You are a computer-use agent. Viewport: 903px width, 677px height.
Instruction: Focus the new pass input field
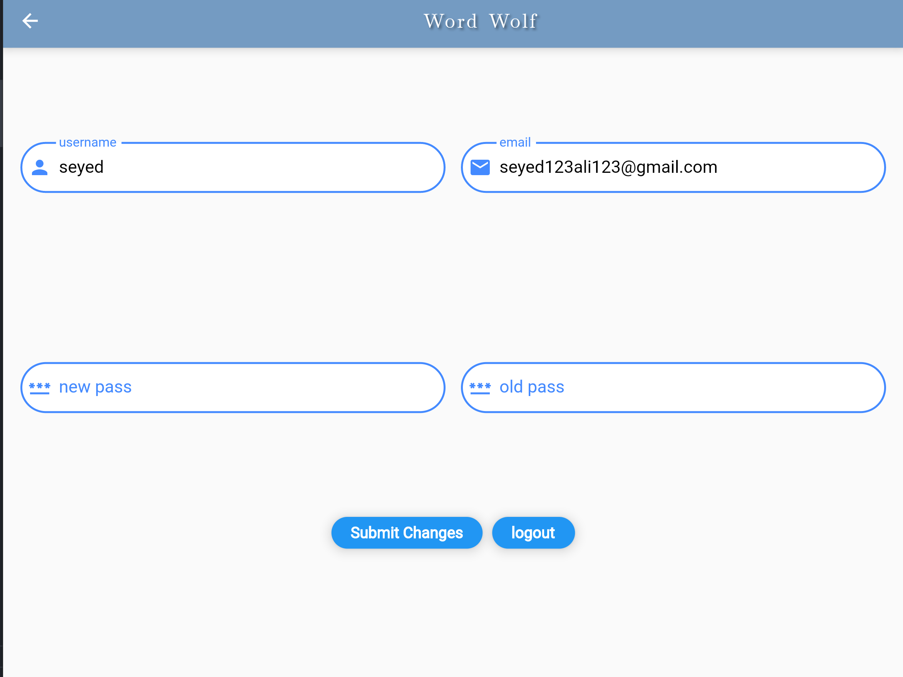pyautogui.click(x=233, y=387)
